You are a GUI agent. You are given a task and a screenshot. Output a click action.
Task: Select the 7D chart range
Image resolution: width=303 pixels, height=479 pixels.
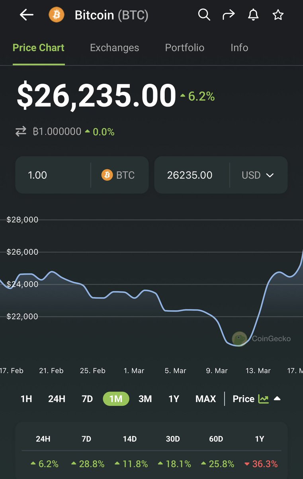87,399
